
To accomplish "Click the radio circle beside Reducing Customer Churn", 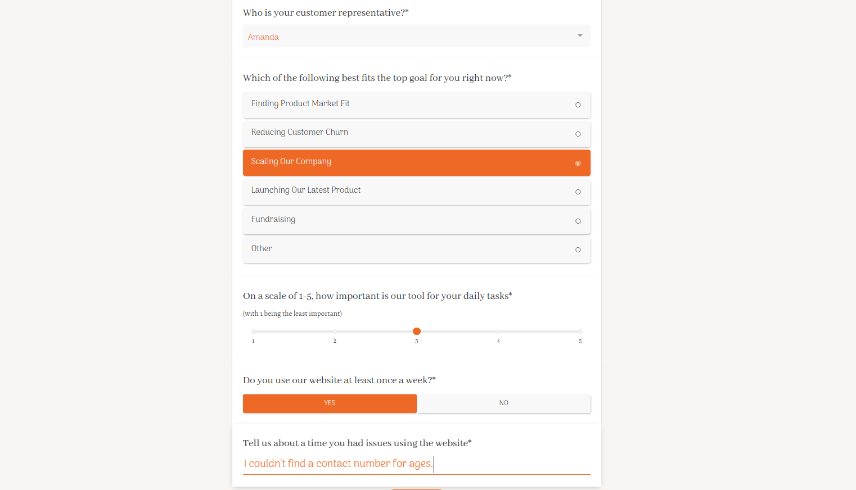I will coord(578,134).
